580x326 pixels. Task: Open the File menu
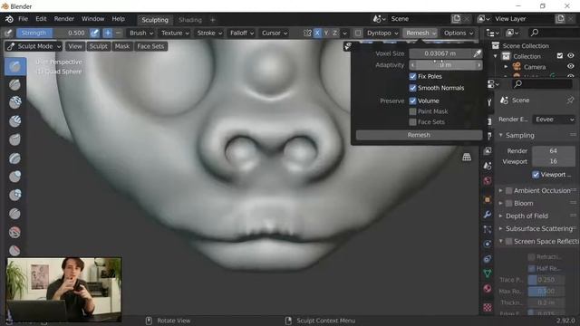coord(23,19)
